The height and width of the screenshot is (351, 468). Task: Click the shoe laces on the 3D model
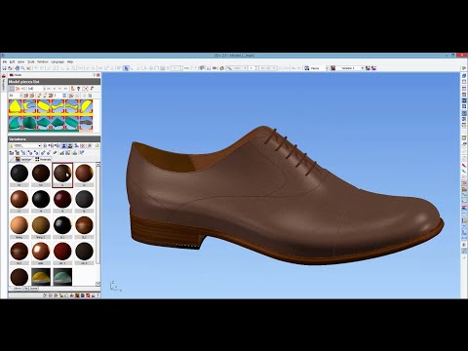coord(291,151)
